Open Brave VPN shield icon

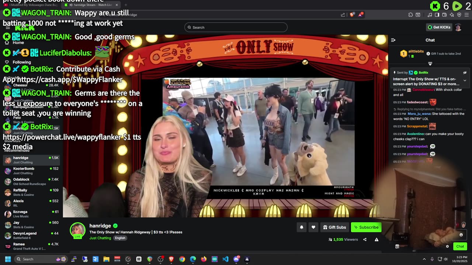click(459, 15)
